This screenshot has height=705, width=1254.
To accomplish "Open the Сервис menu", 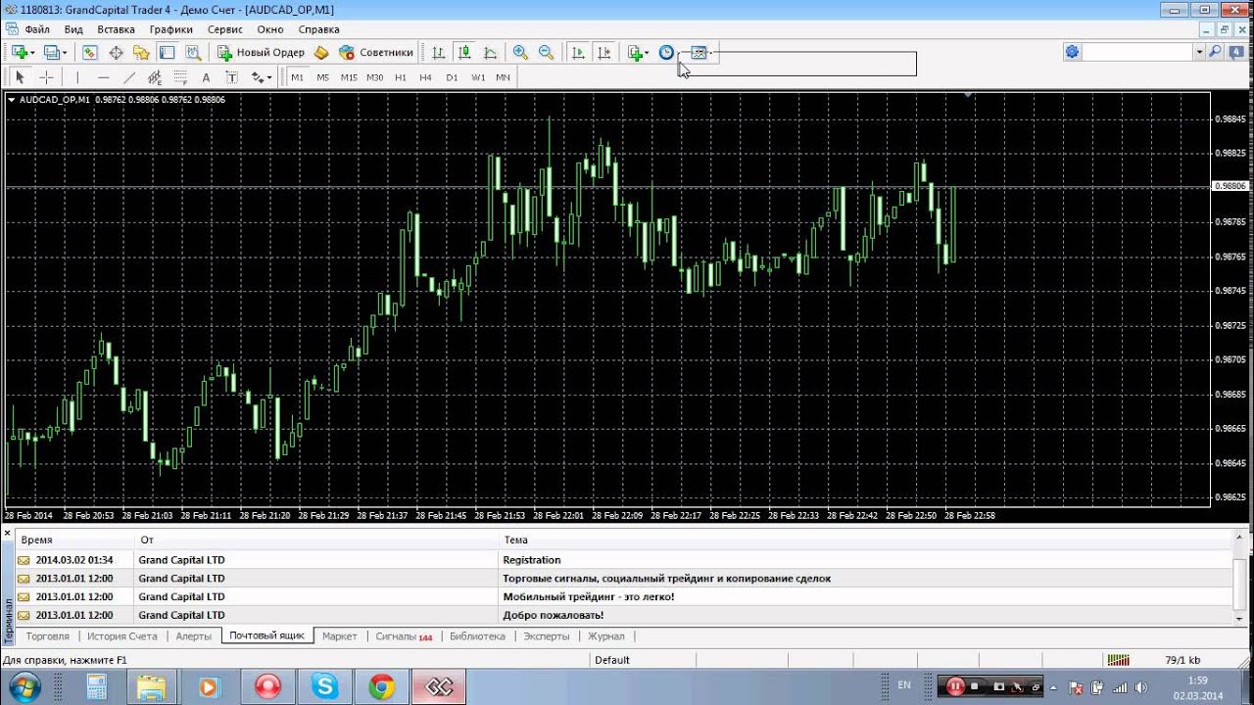I will 225,29.
